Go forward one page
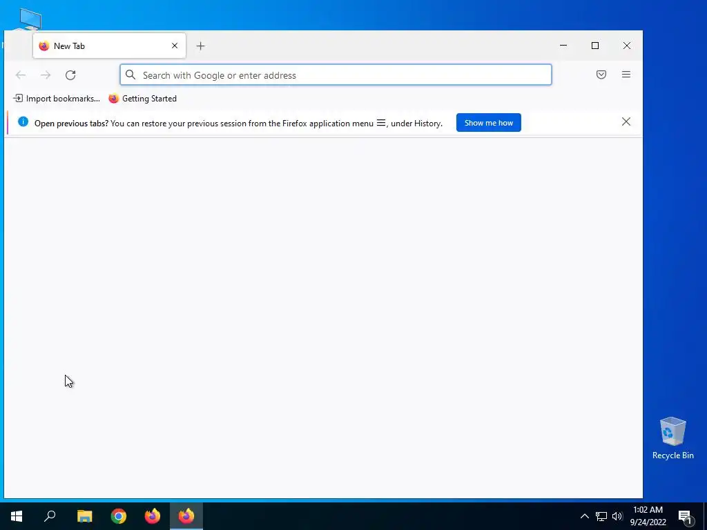 click(x=46, y=75)
